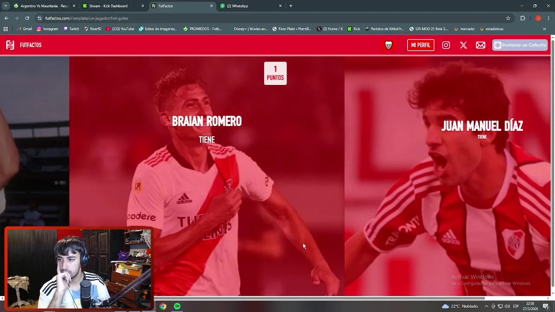The height and width of the screenshot is (312, 555).
Task: Open the River Plate shield icon
Action: click(389, 45)
